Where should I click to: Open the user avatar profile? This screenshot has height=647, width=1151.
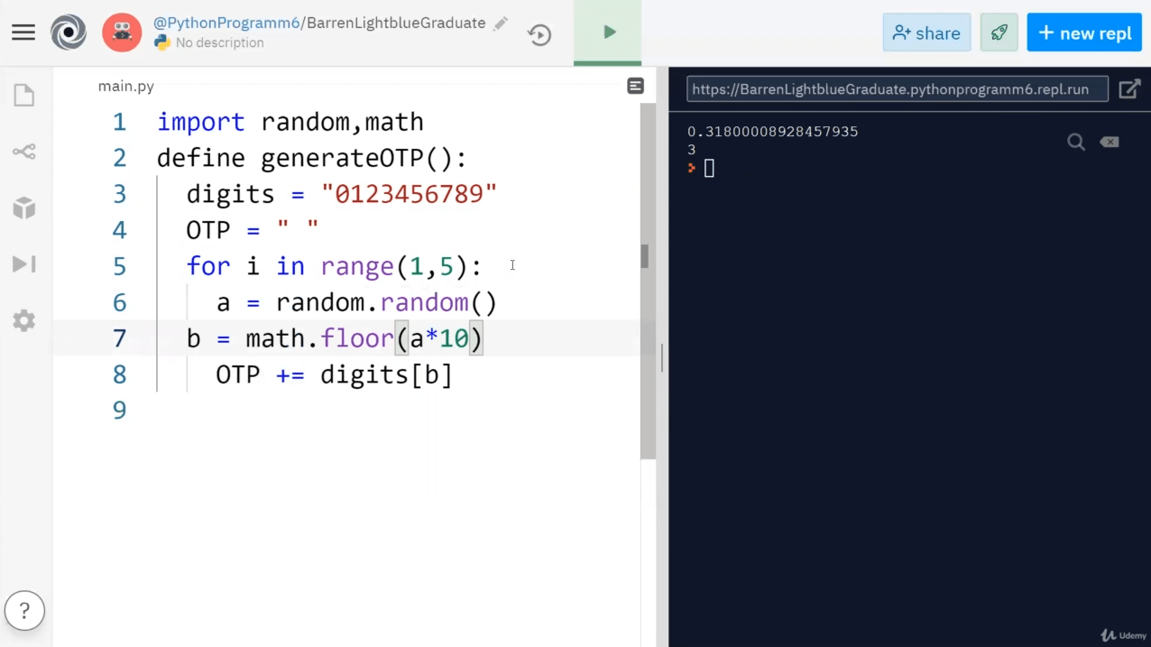tap(121, 32)
